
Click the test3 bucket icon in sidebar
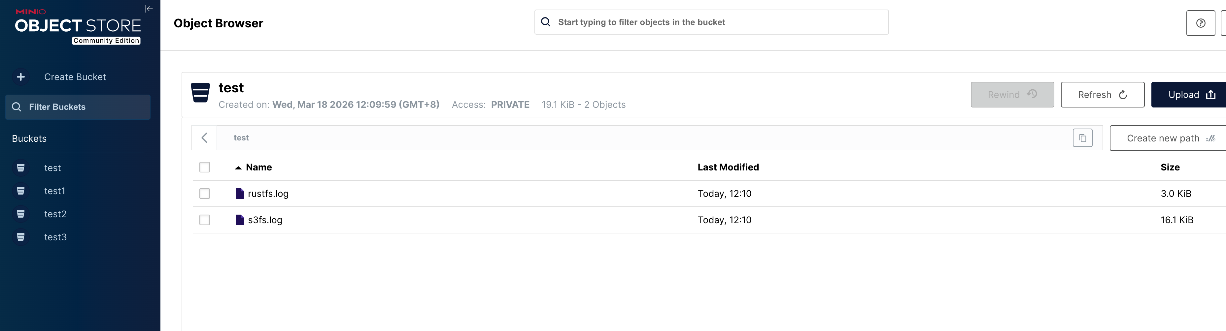(21, 237)
